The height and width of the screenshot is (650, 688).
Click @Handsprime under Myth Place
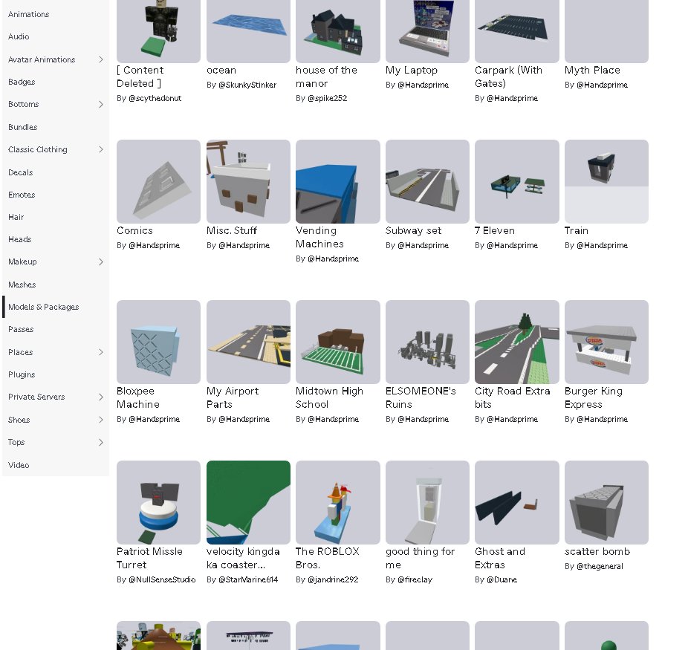click(602, 85)
